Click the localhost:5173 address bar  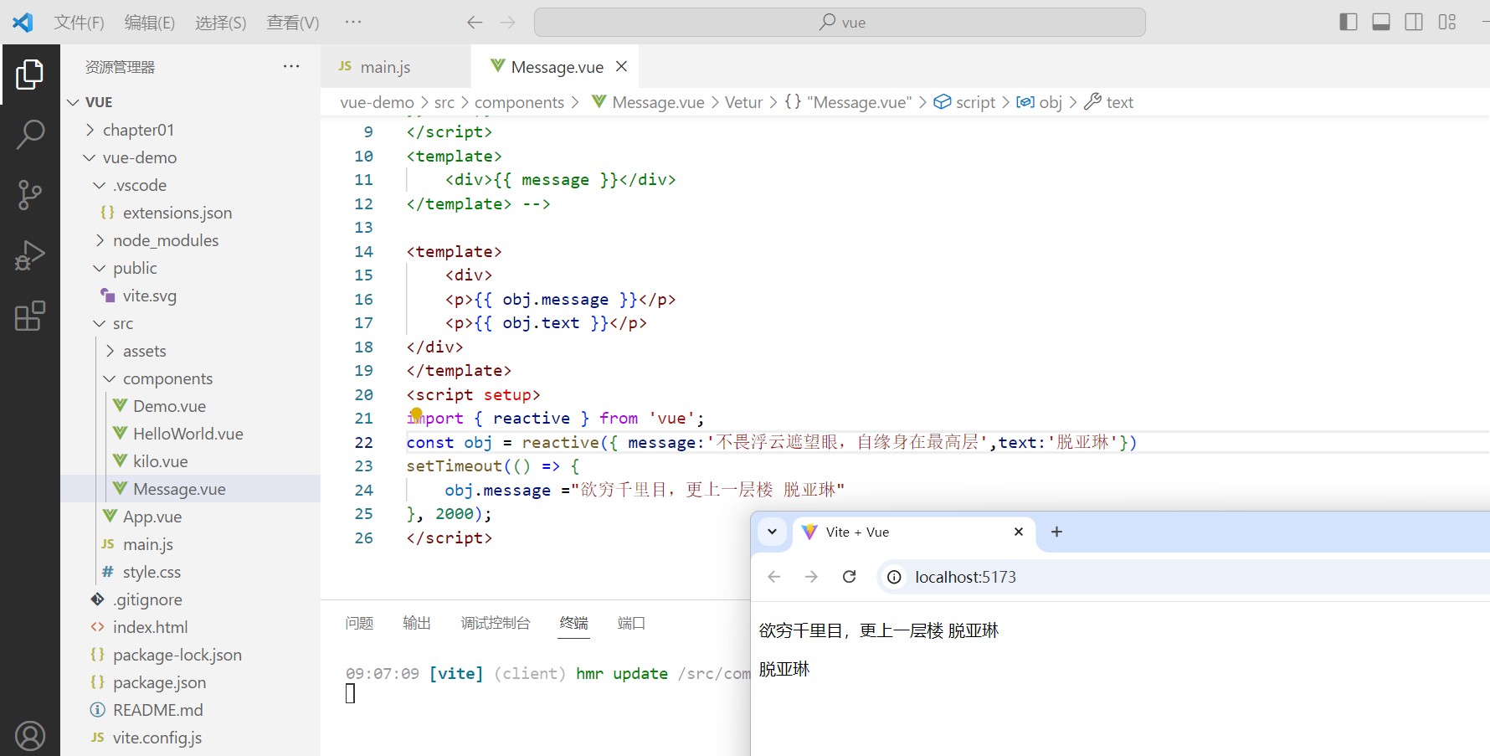(x=965, y=577)
